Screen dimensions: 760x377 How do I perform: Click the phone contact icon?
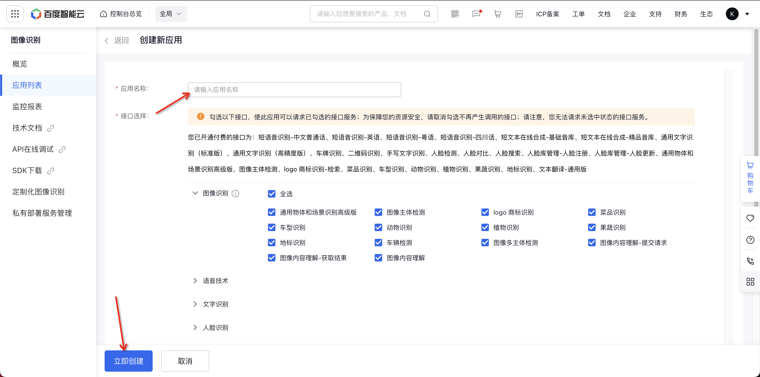pos(750,261)
